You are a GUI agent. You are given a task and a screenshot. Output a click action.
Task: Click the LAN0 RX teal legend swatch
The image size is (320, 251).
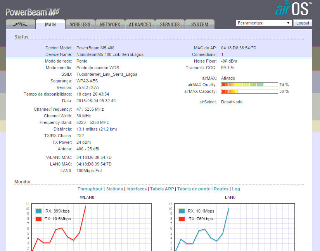182,211
